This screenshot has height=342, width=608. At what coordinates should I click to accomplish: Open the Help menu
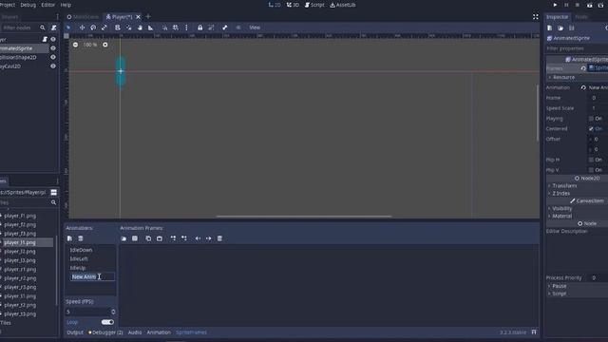66,5
